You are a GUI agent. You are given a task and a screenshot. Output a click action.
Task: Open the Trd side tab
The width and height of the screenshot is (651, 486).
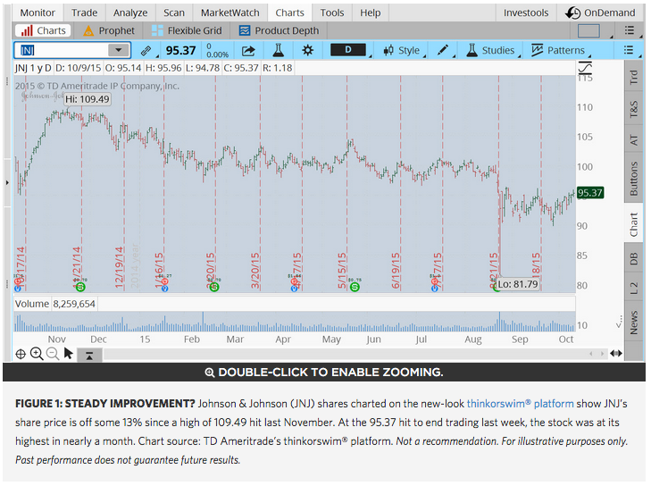(633, 77)
